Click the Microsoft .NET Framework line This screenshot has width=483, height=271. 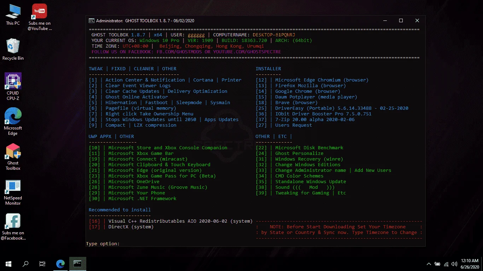133,199
